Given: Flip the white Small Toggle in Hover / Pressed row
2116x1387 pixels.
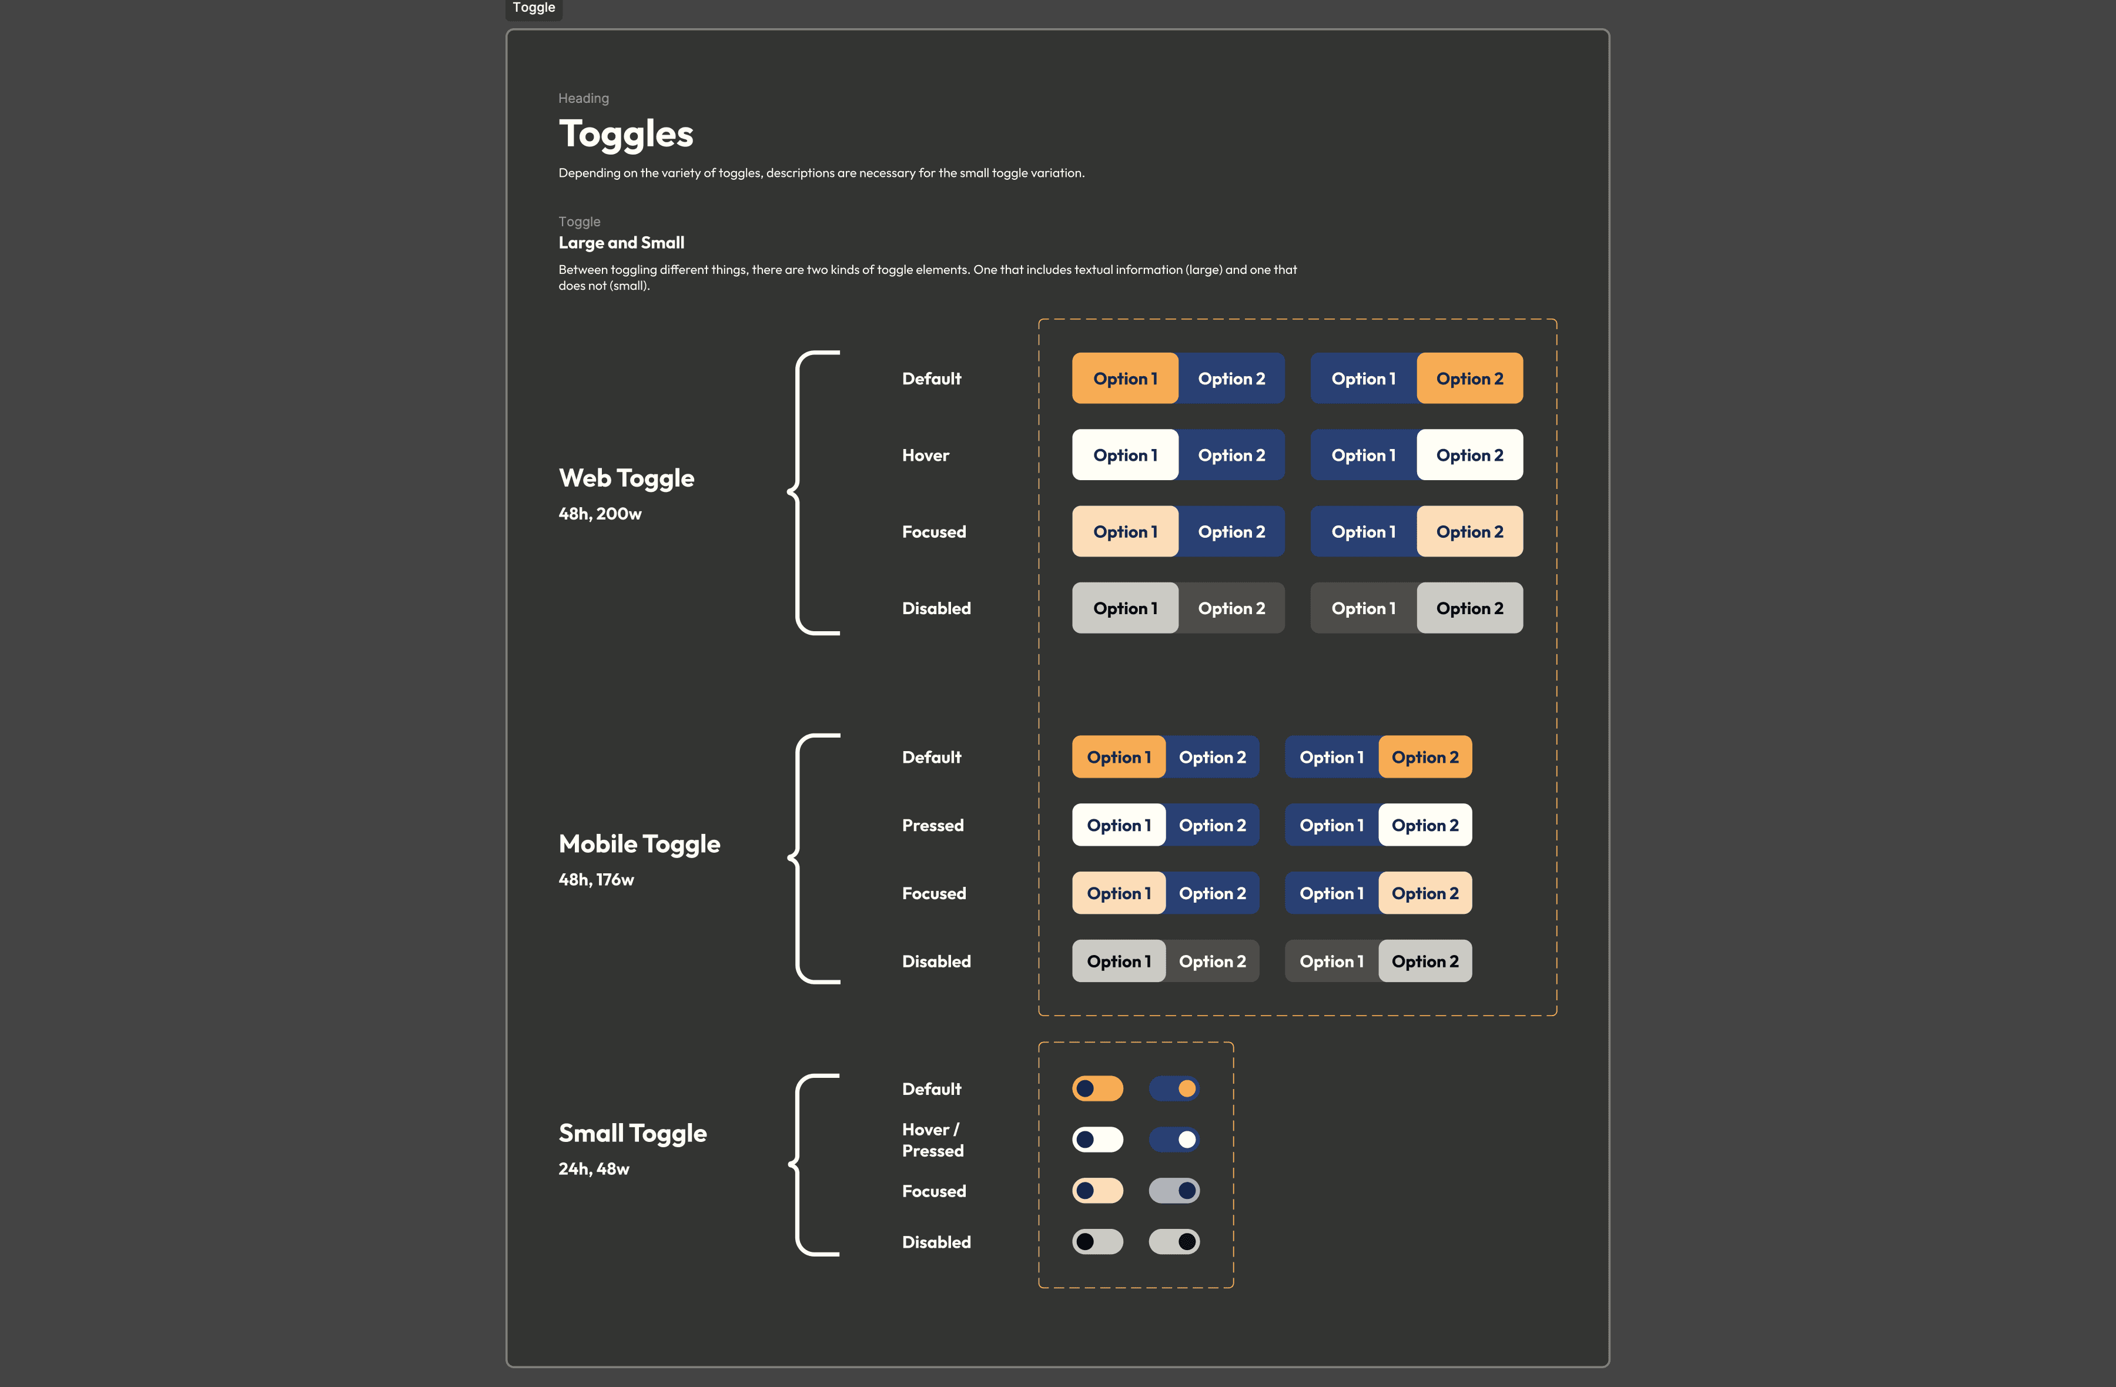Looking at the screenshot, I should [x=1098, y=1140].
